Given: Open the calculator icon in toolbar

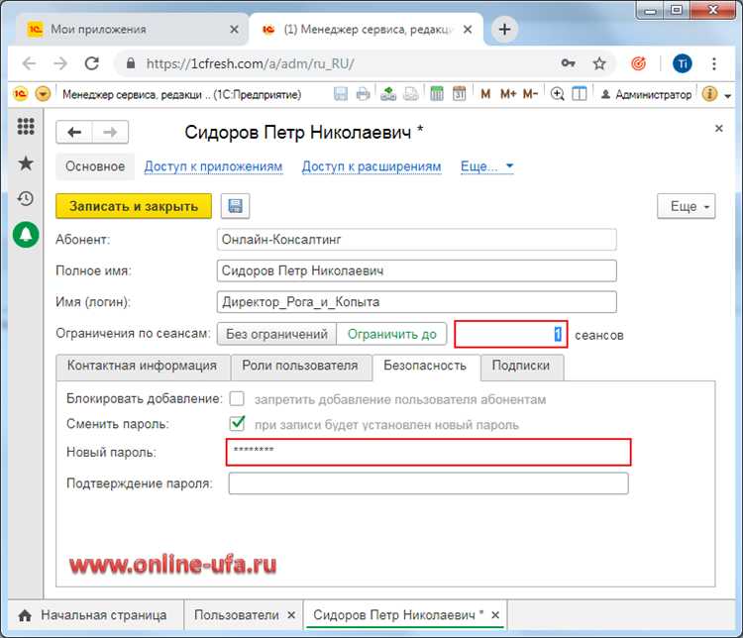Looking at the screenshot, I should (x=437, y=94).
